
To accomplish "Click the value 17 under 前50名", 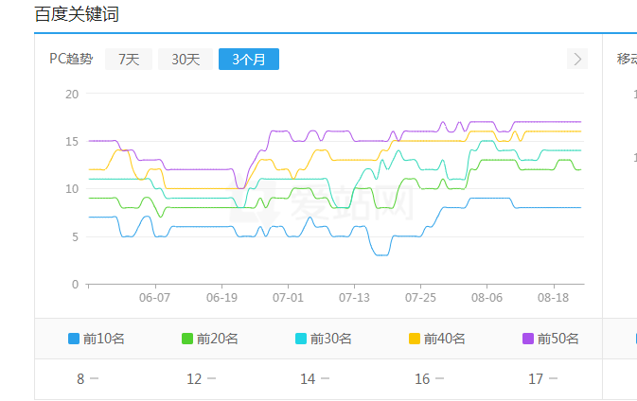I will pos(536,379).
